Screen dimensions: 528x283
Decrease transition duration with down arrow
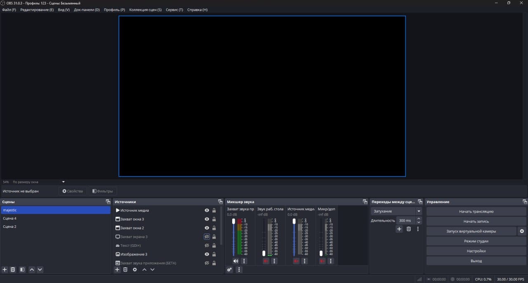coord(419,222)
